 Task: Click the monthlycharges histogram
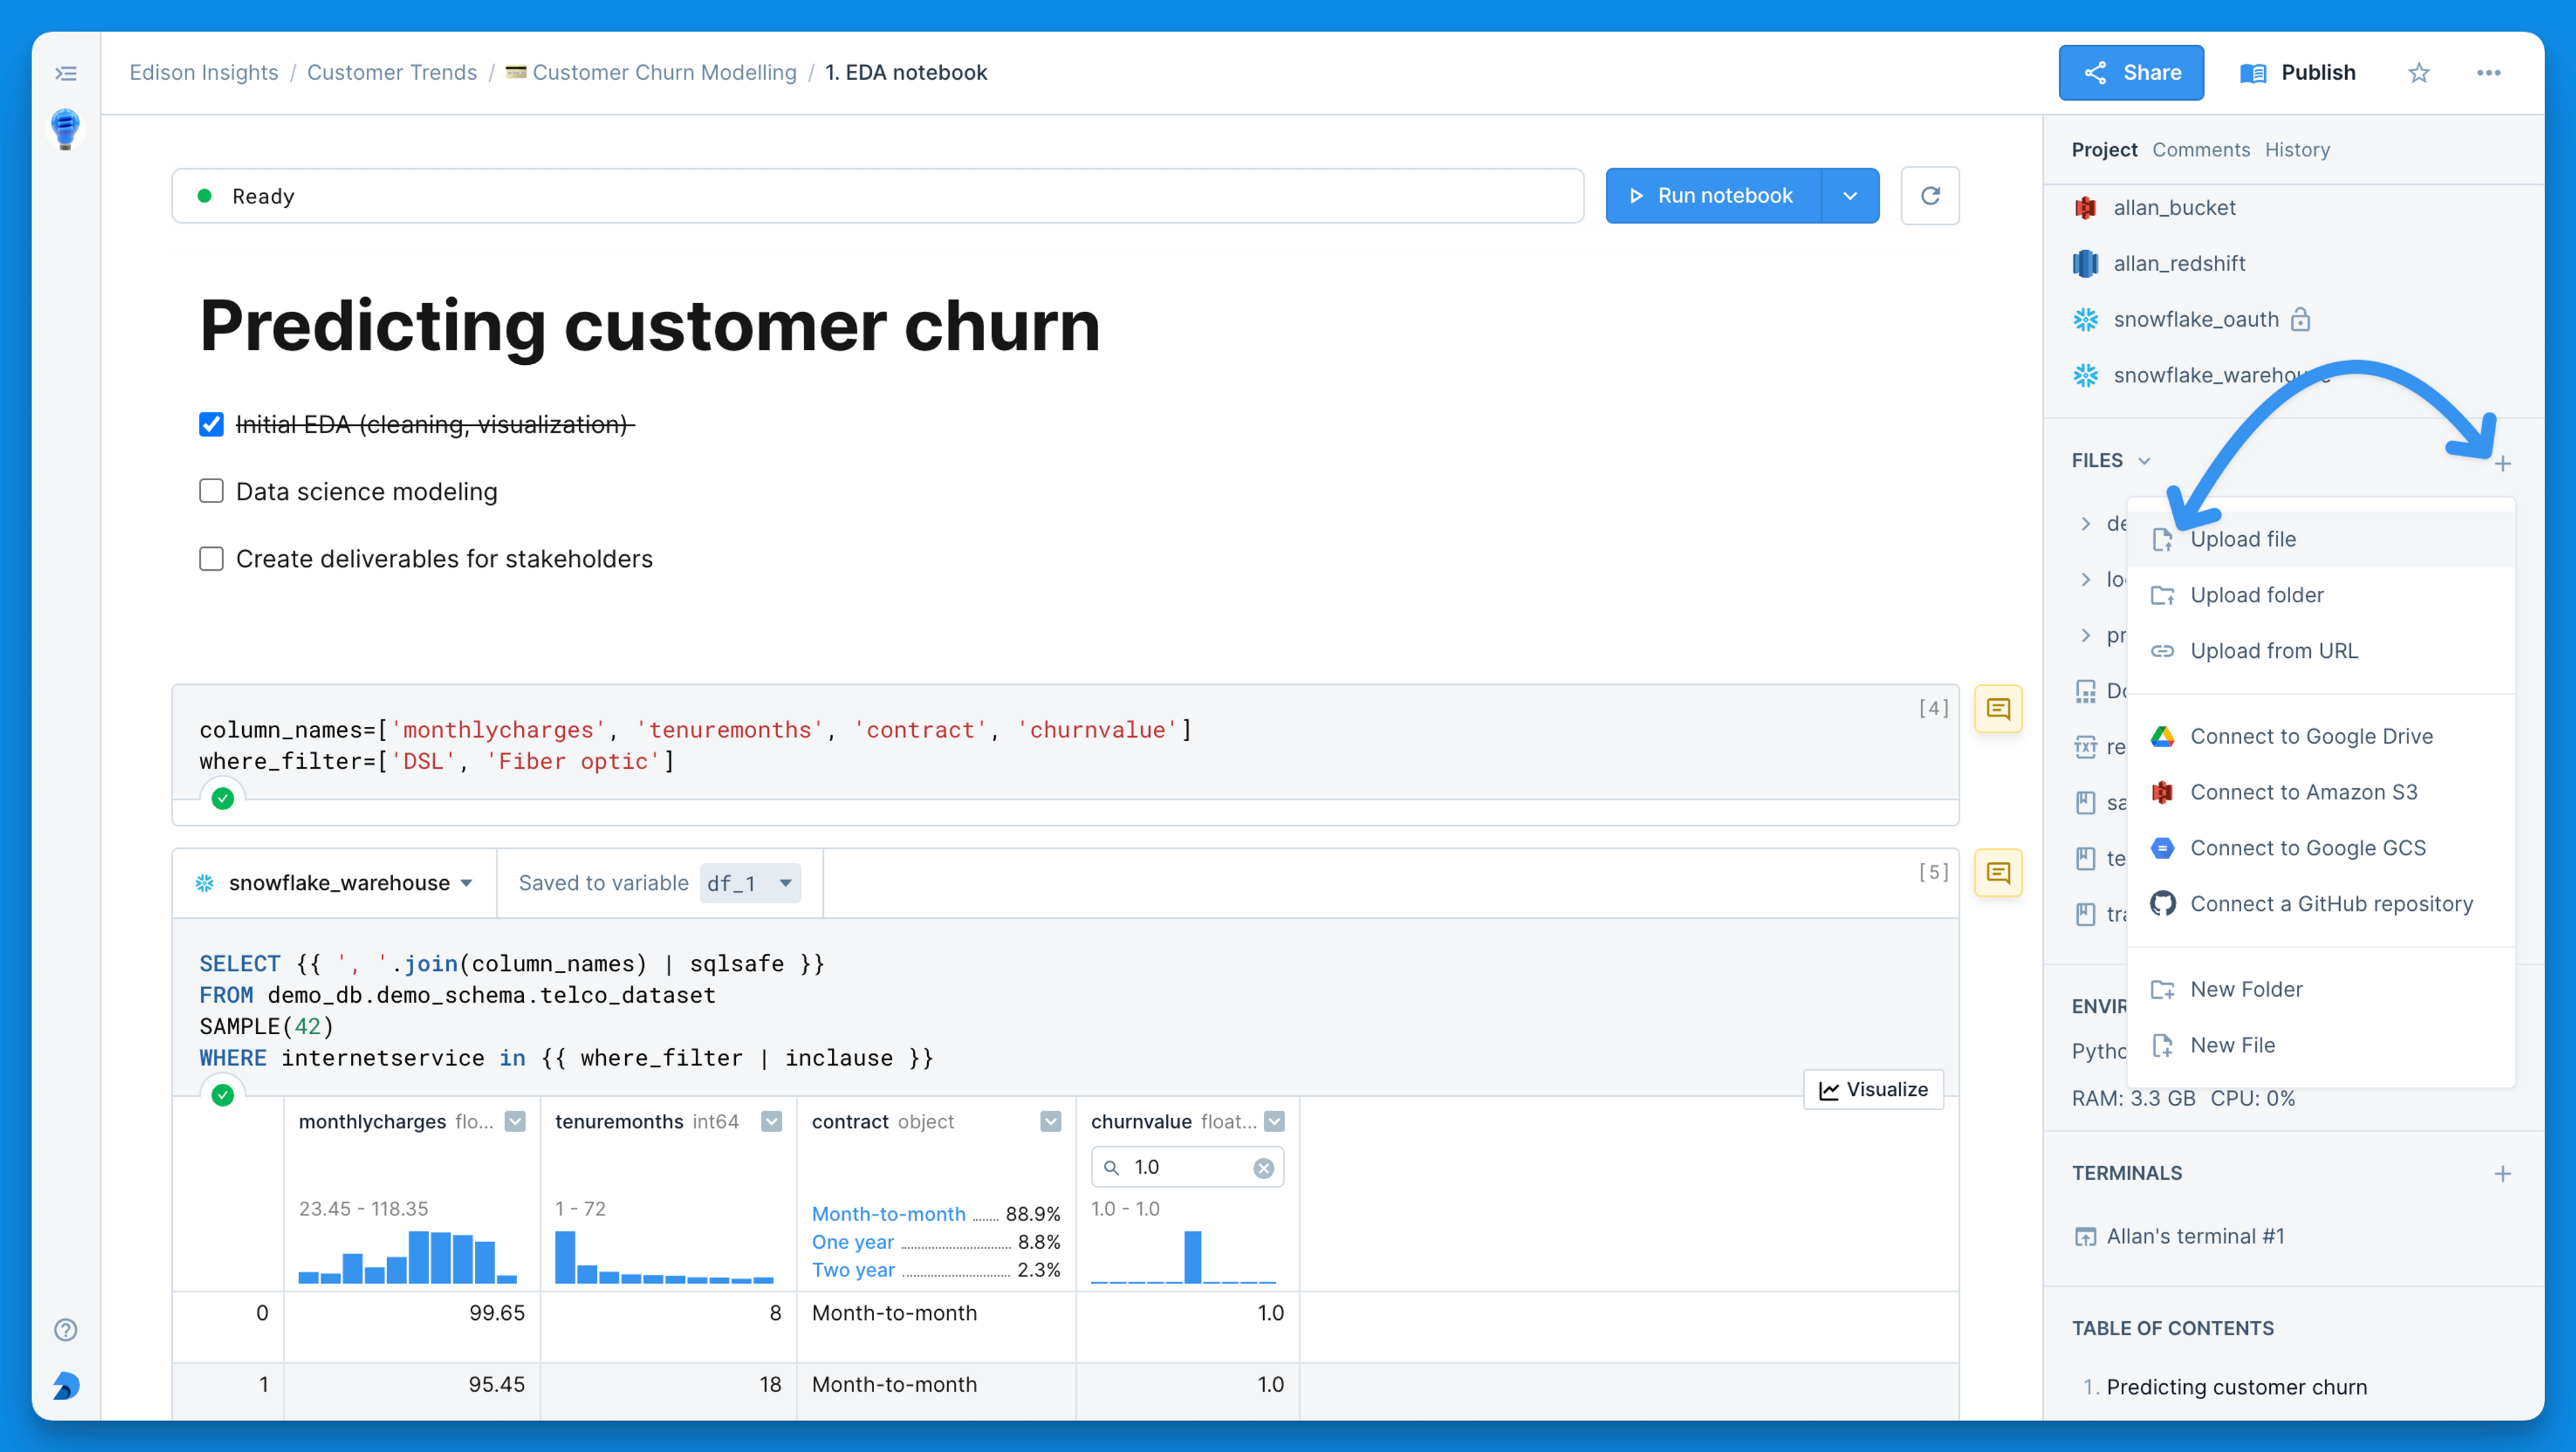408,1256
